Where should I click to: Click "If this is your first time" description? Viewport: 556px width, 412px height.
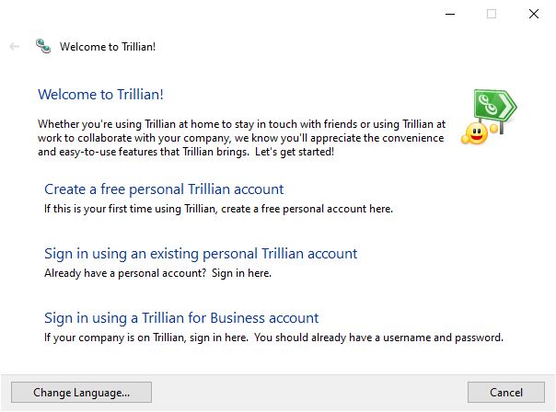point(218,209)
